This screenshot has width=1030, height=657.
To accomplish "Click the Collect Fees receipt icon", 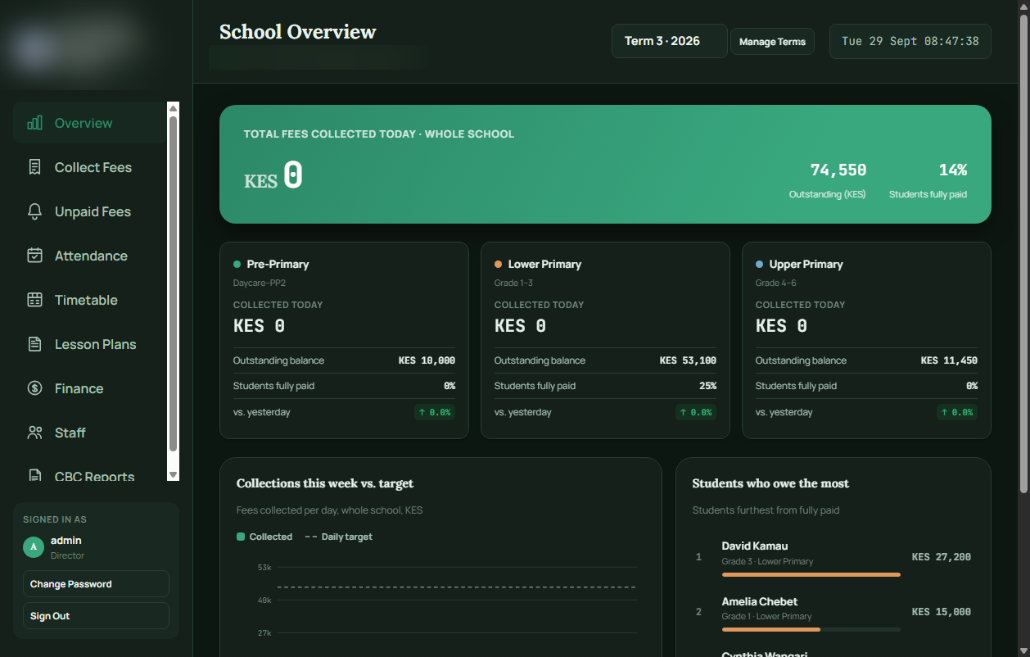I will click(x=34, y=167).
